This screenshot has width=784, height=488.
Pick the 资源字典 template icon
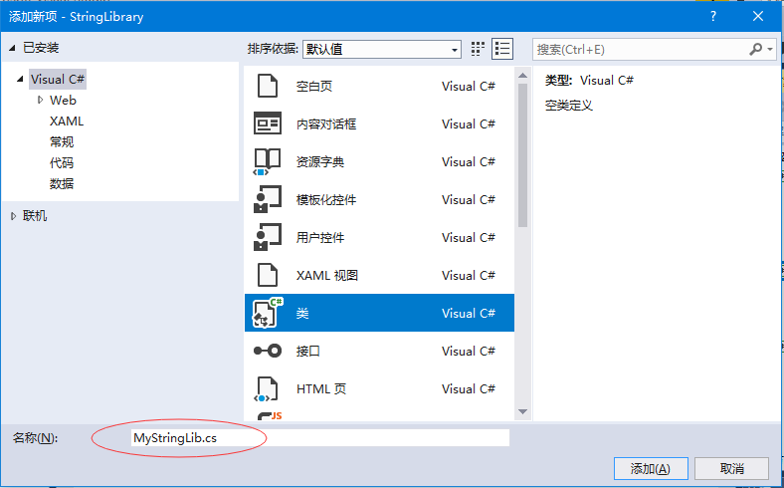point(267,162)
